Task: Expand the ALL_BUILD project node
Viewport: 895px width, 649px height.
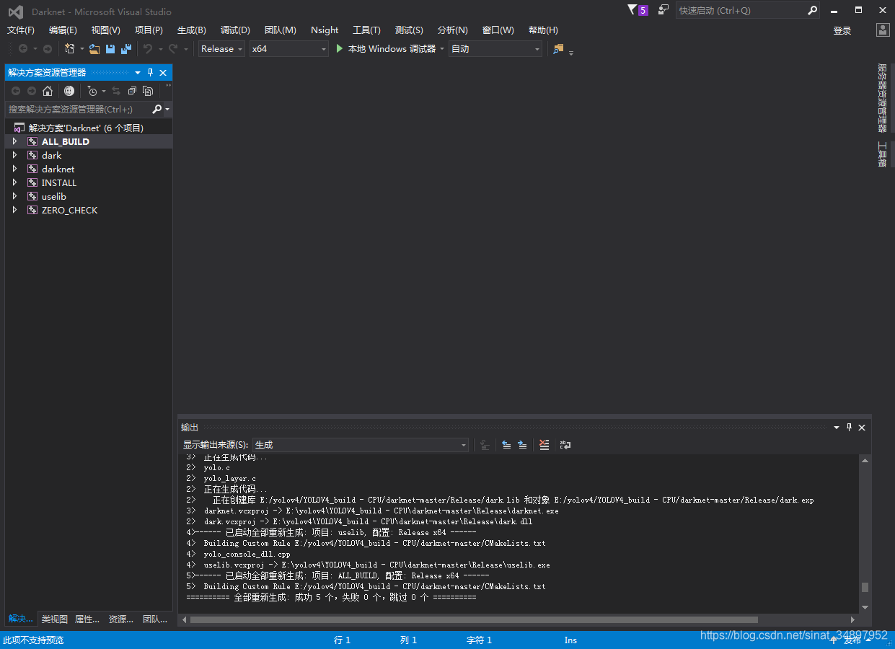Action: pos(14,141)
